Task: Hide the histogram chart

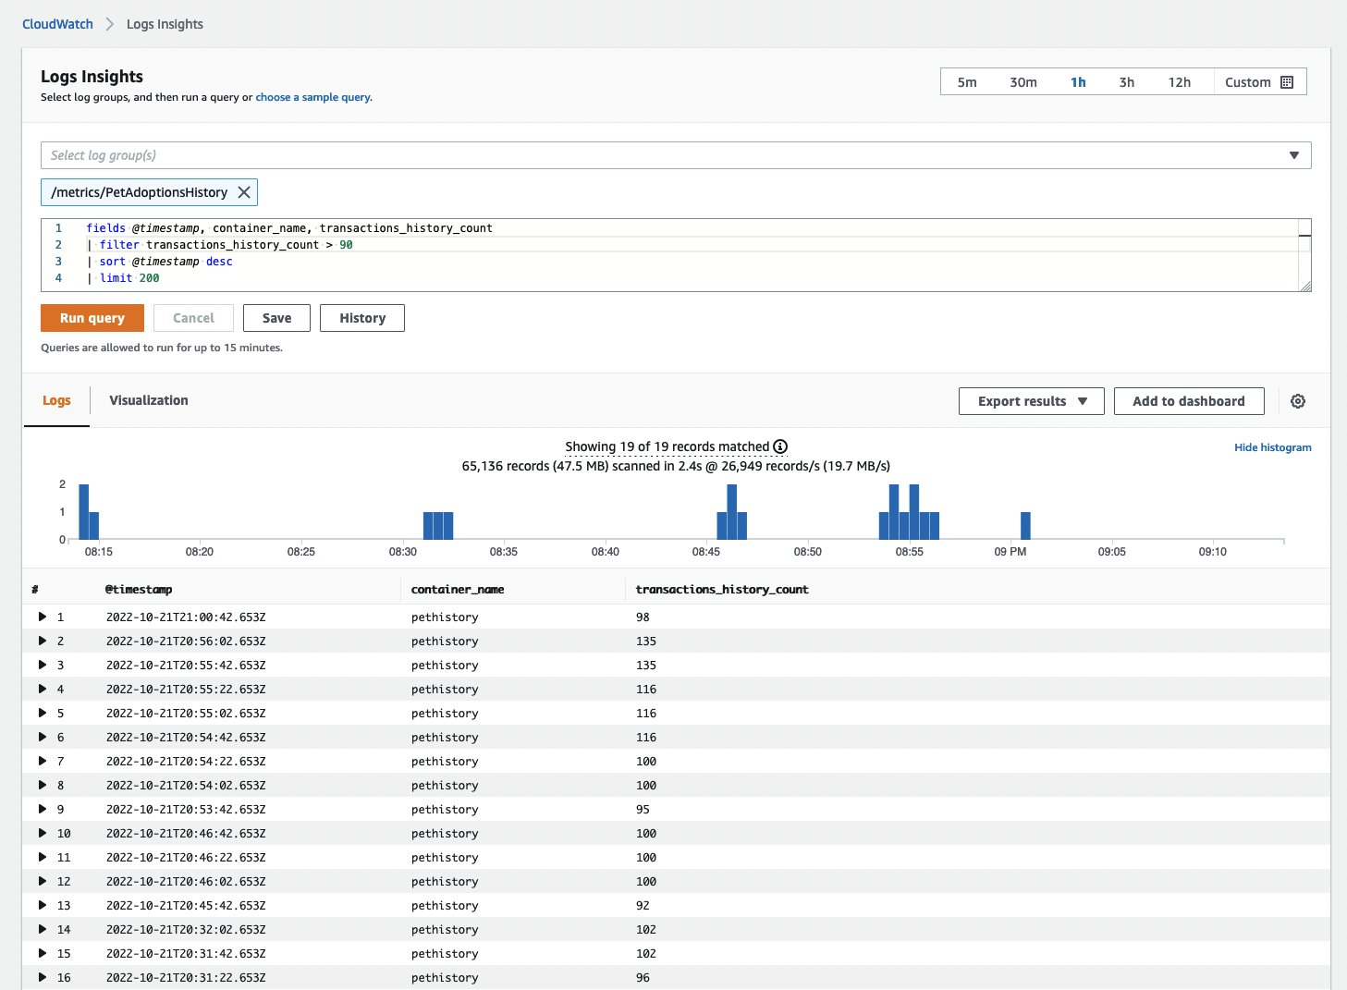Action: coord(1272,447)
